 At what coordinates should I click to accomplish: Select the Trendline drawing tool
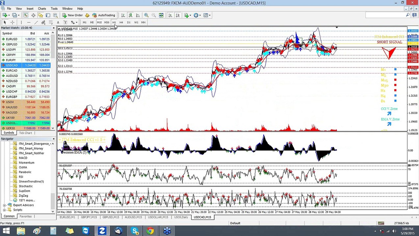(36, 22)
